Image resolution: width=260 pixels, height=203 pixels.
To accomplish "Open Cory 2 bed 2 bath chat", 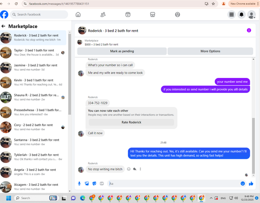I will [33, 127].
